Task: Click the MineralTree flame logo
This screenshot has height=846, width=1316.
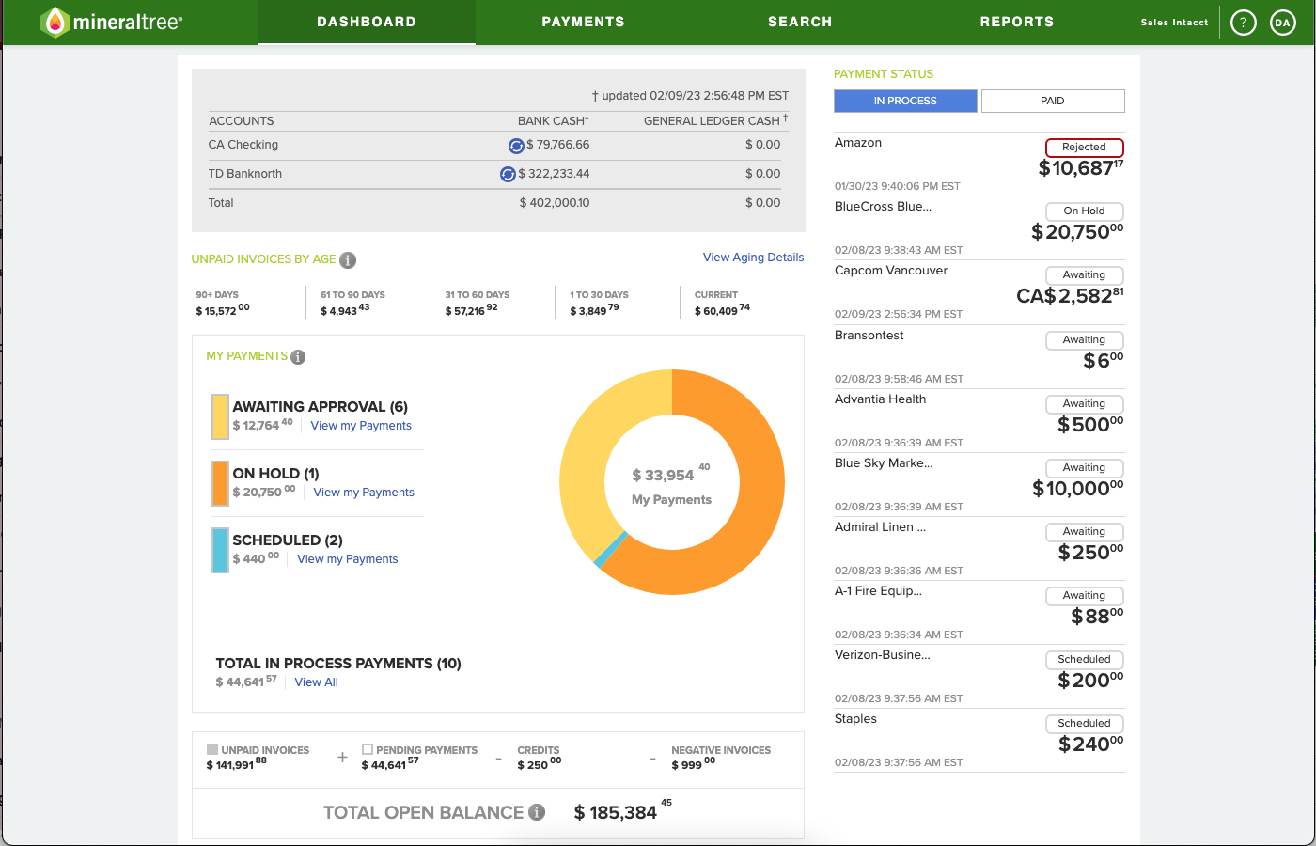Action: [x=54, y=19]
